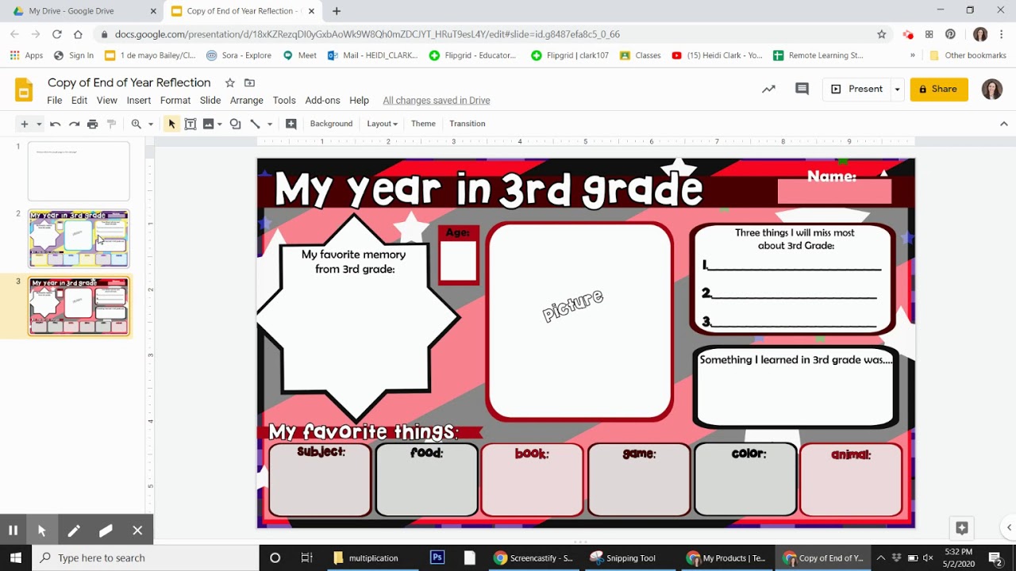This screenshot has height=571, width=1016.
Task: Select the Text box tool
Action: coord(190,124)
